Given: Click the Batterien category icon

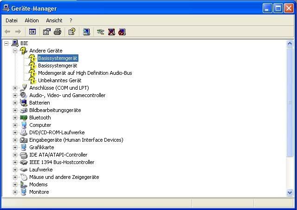Looking at the screenshot, I should coord(24,103).
